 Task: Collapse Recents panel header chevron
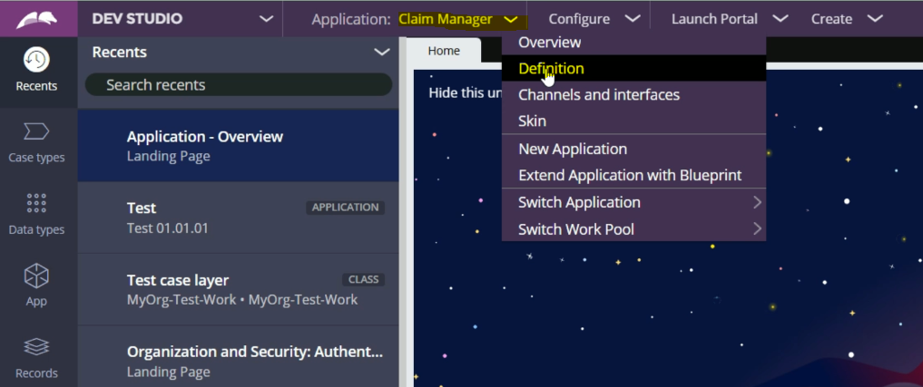(382, 53)
